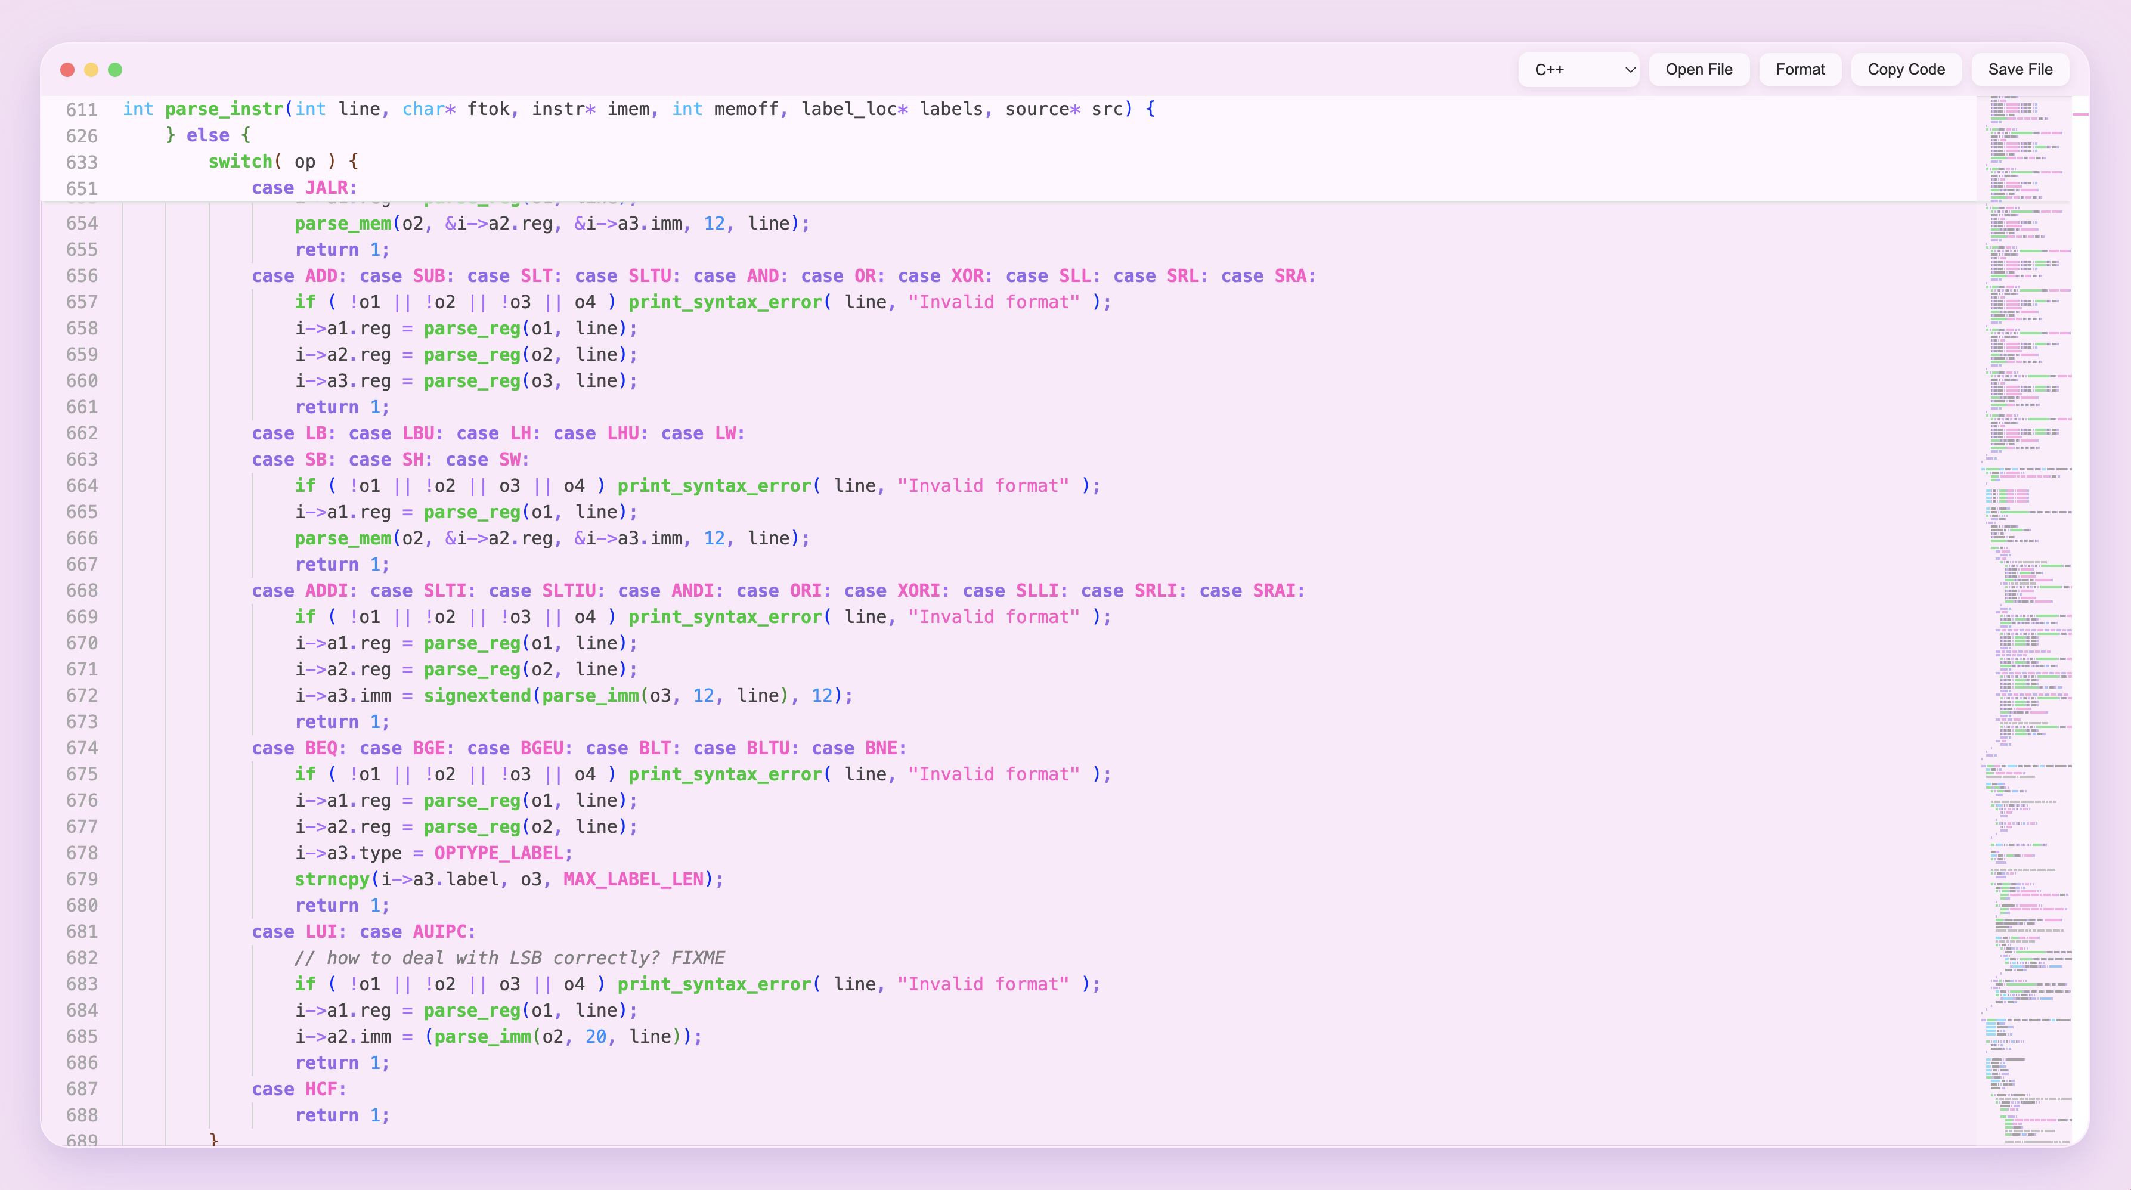The height and width of the screenshot is (1190, 2131).
Task: Click line number 674 in gutter
Action: [x=82, y=748]
